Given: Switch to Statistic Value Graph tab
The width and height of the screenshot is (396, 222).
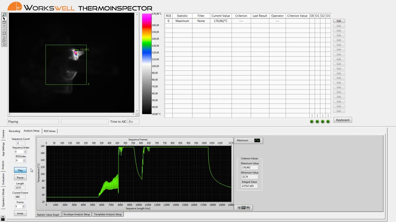Looking at the screenshot, I should (48, 215).
